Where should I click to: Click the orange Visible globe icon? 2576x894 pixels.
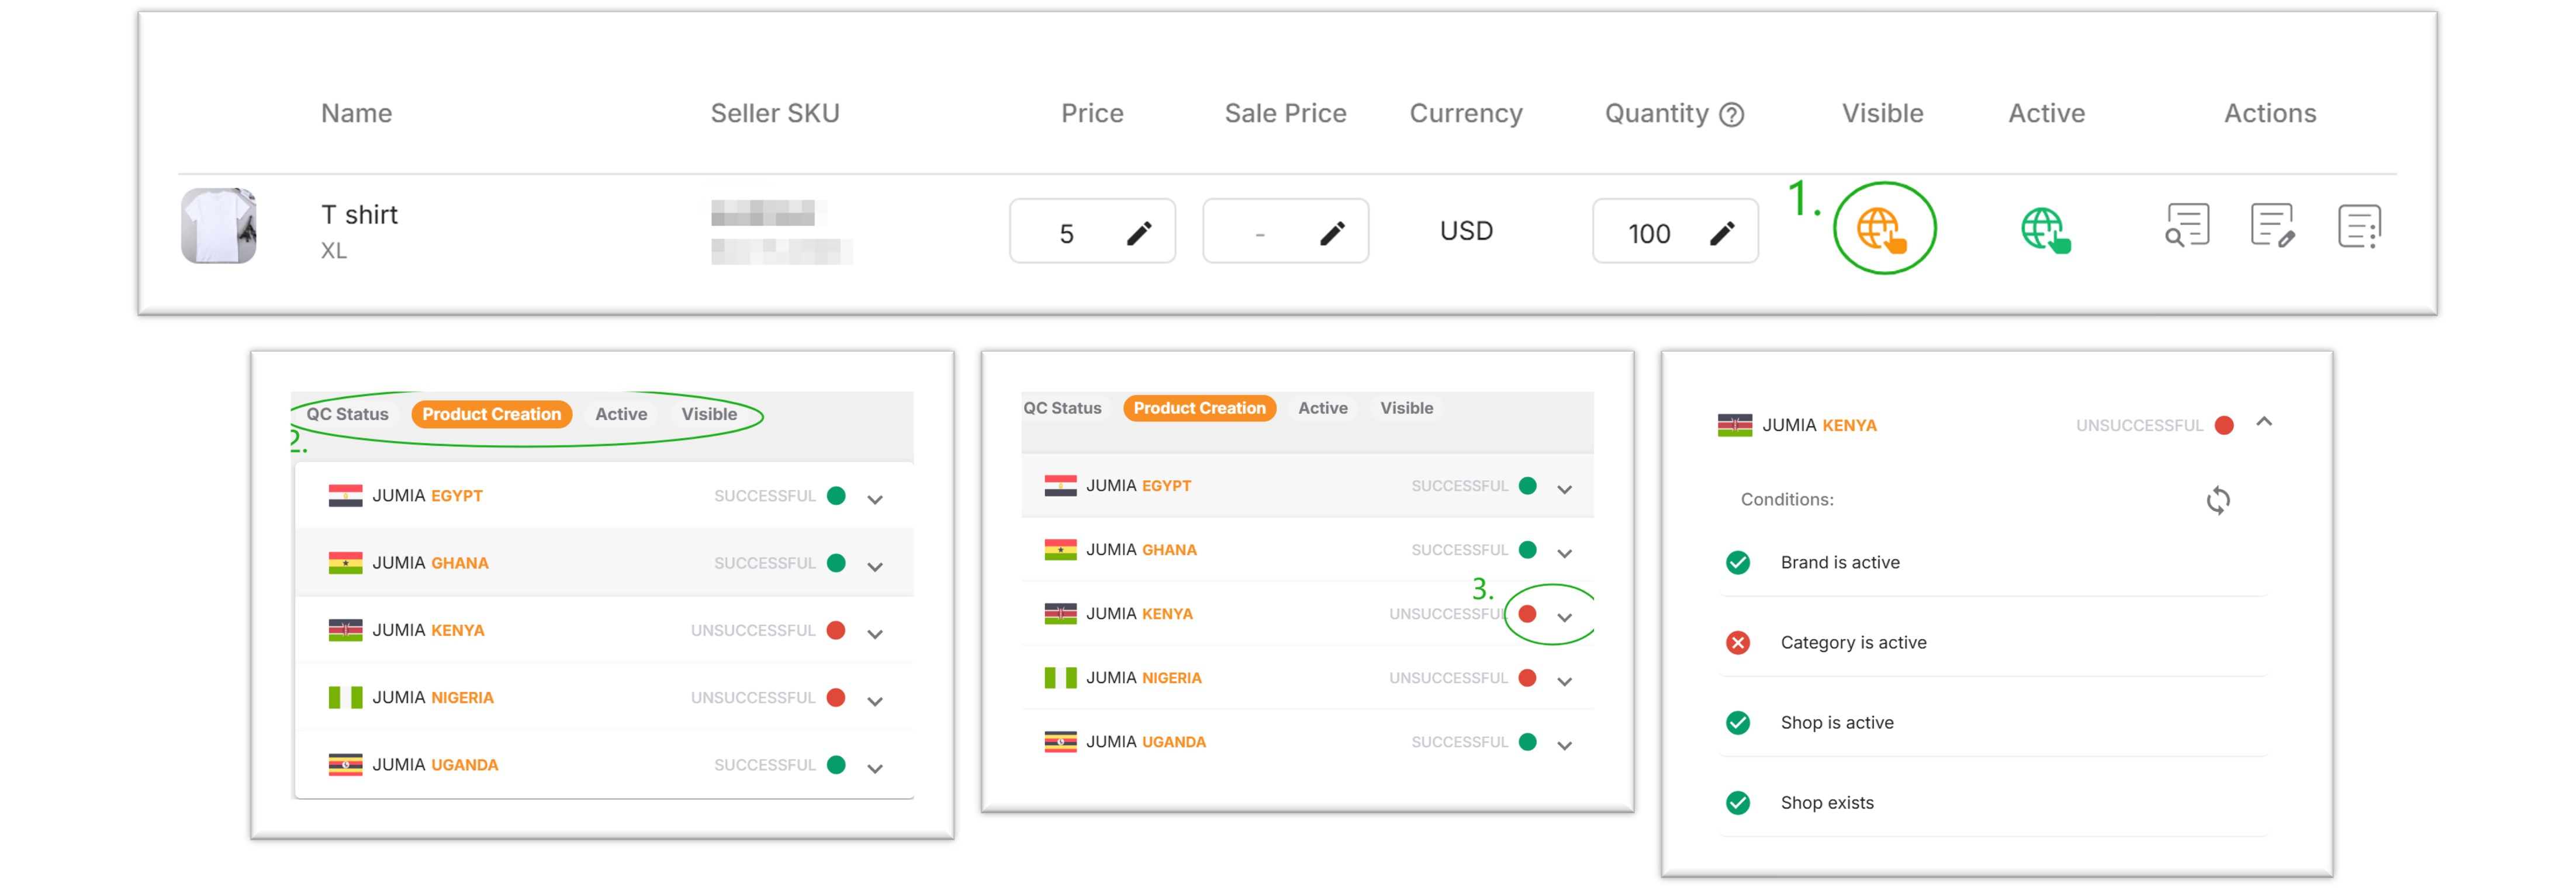pyautogui.click(x=1882, y=229)
